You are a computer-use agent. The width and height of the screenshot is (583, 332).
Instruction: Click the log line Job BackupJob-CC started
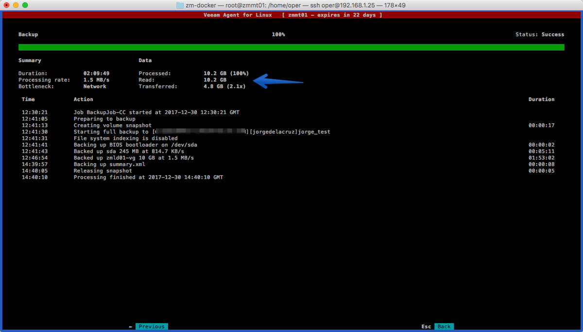click(156, 112)
